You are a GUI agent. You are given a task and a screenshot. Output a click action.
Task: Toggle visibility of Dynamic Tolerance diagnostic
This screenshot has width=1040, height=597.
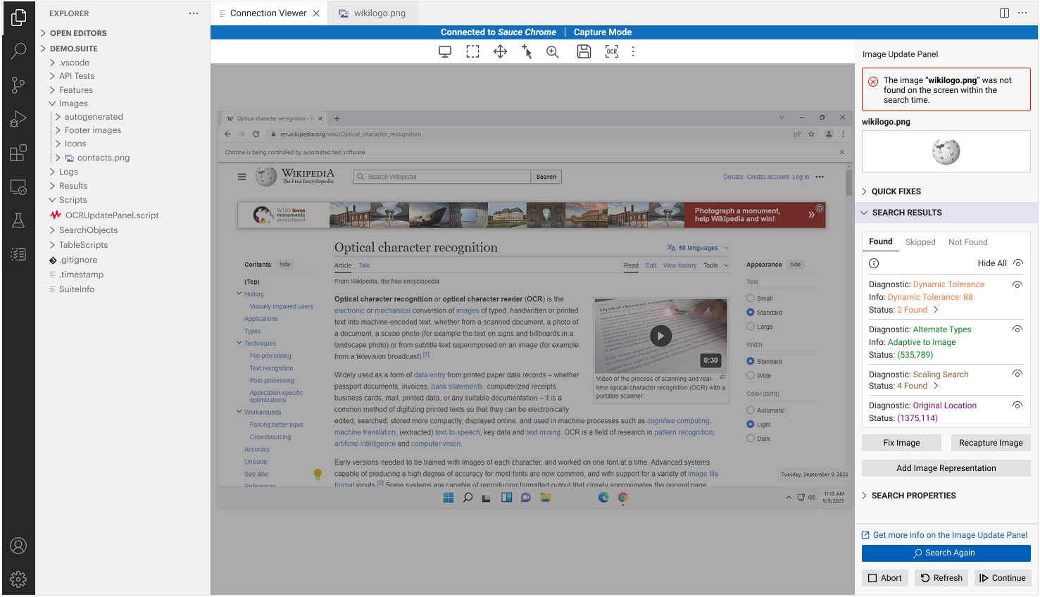point(1017,284)
